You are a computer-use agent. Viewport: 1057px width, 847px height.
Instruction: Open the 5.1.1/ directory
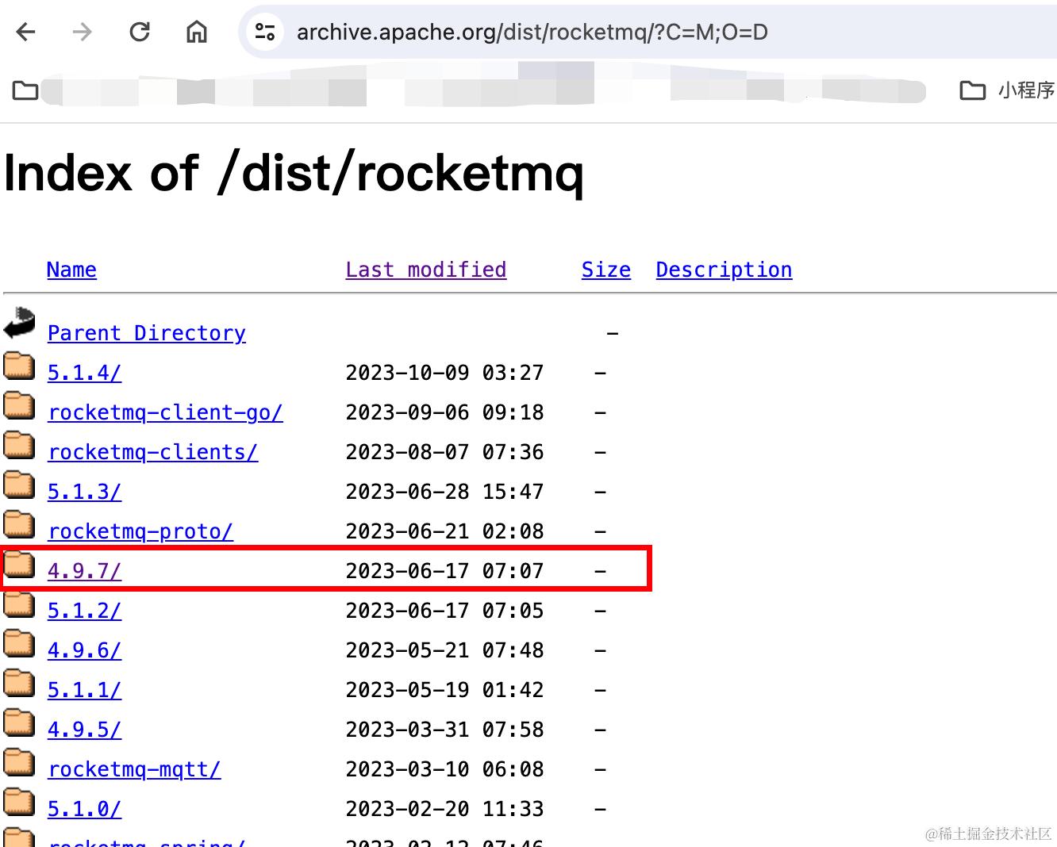(84, 690)
